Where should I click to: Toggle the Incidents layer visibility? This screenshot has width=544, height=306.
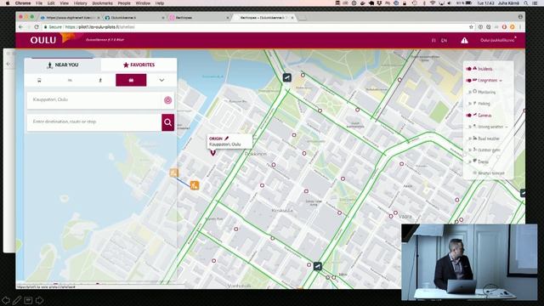pos(468,69)
